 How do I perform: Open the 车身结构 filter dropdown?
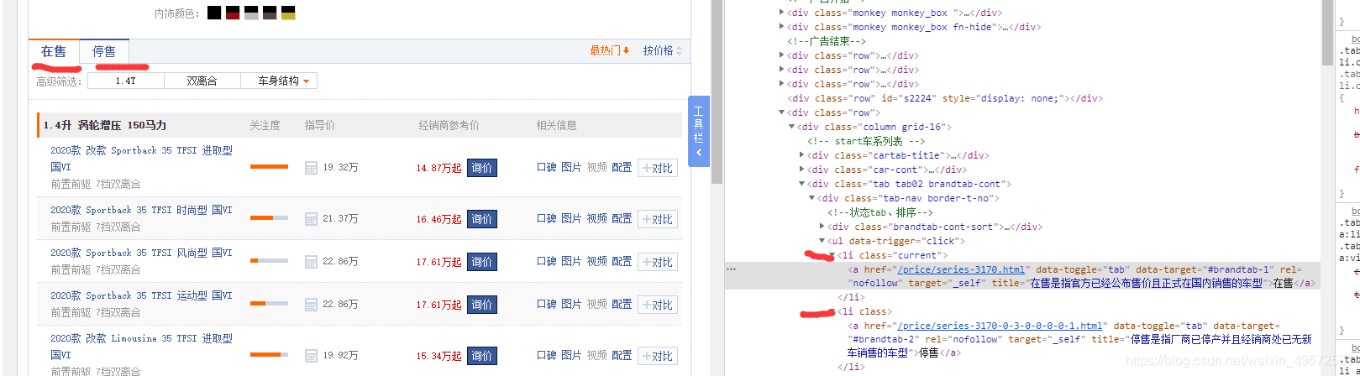[279, 81]
